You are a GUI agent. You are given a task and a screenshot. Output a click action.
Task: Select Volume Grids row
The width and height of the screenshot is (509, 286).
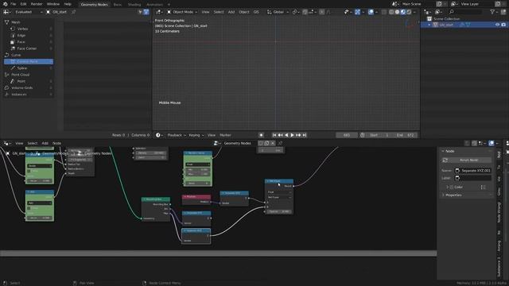(22, 87)
